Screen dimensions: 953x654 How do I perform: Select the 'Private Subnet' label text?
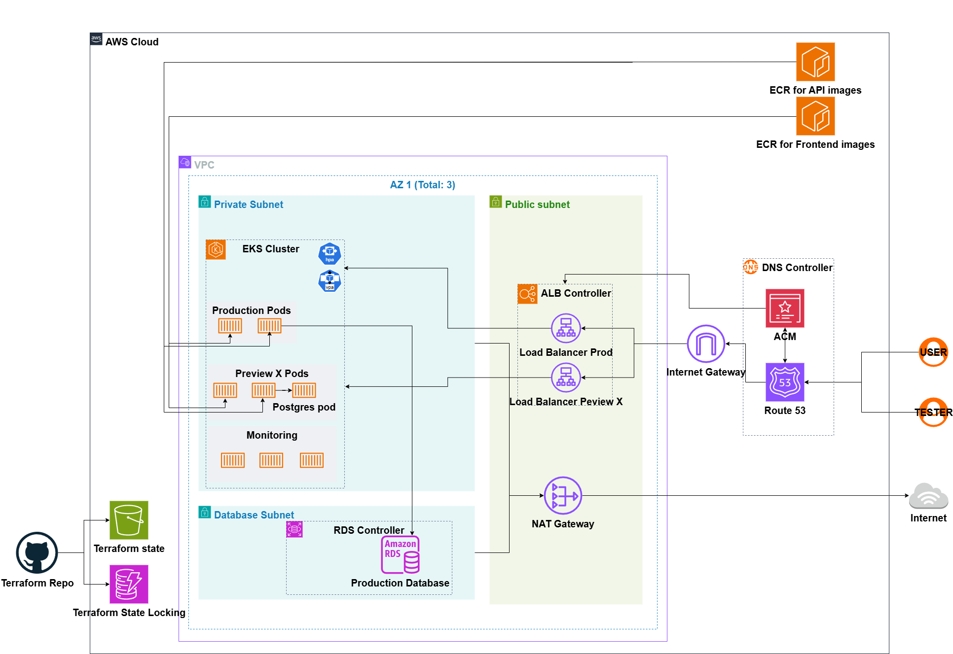click(x=248, y=205)
